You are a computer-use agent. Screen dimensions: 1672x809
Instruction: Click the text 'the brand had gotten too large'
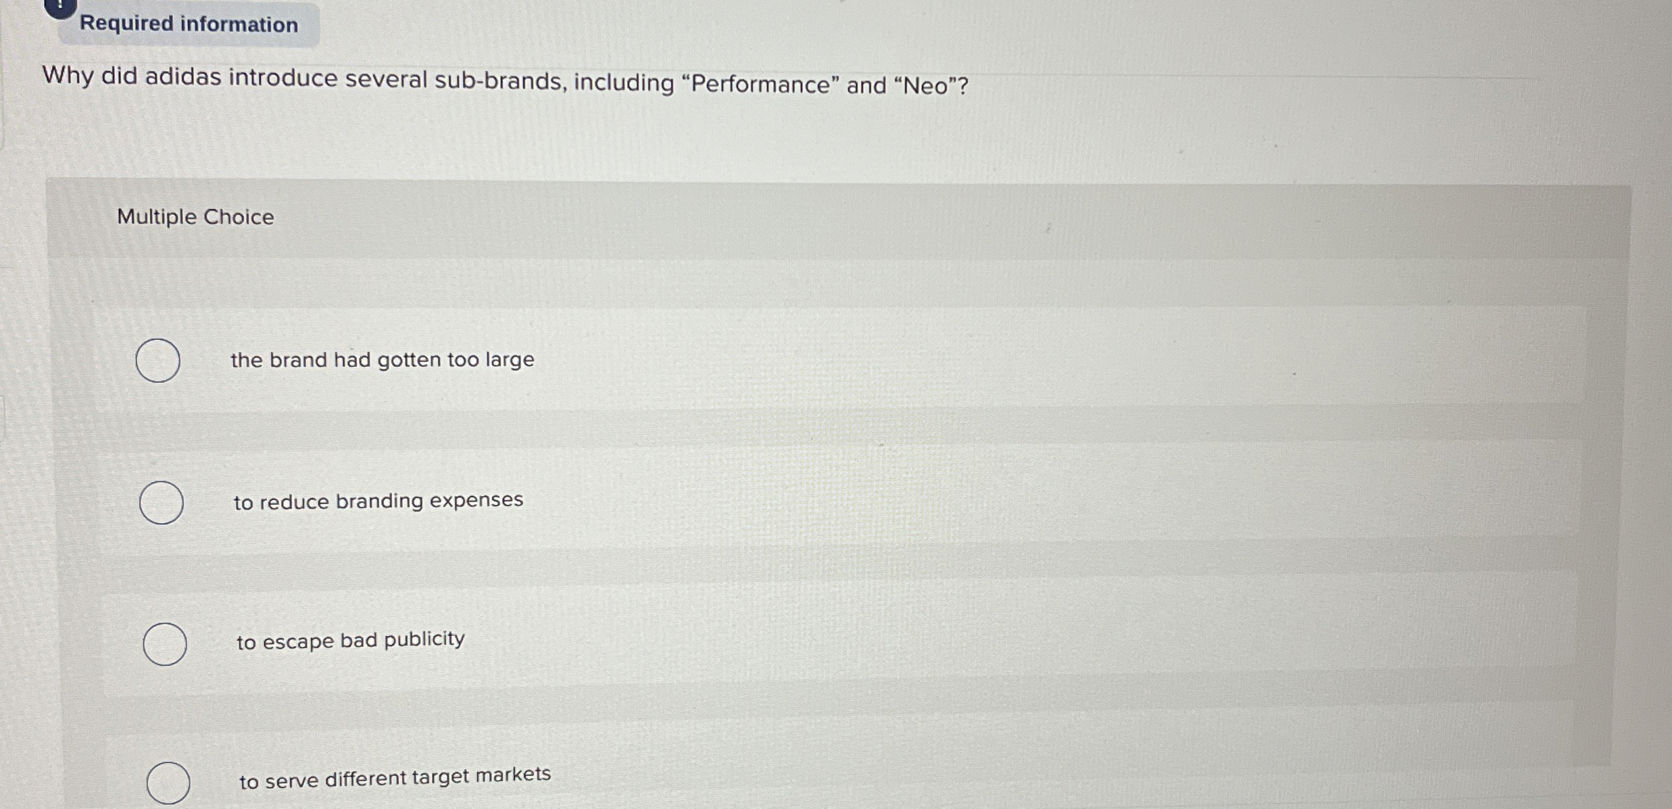click(382, 360)
